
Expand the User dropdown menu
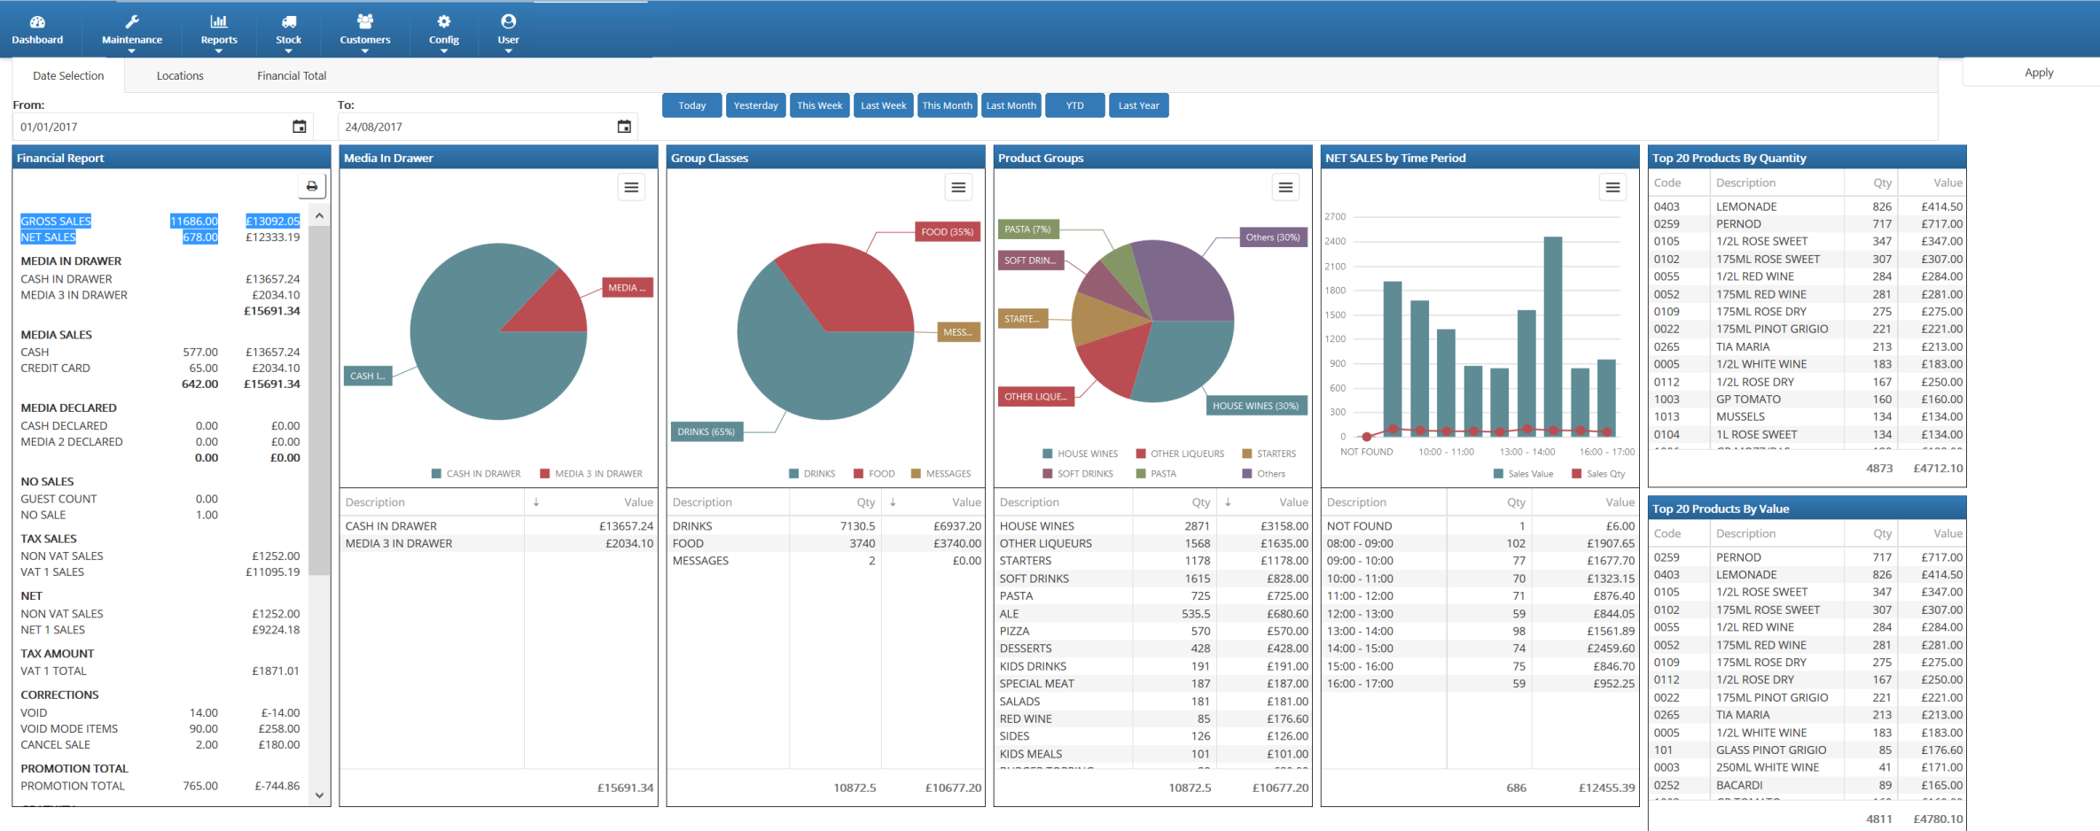pyautogui.click(x=508, y=29)
